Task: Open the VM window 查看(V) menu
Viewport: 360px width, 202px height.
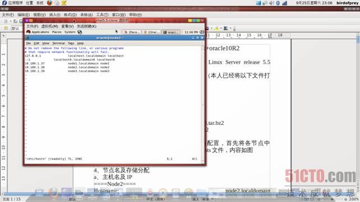Action: click(x=67, y=26)
